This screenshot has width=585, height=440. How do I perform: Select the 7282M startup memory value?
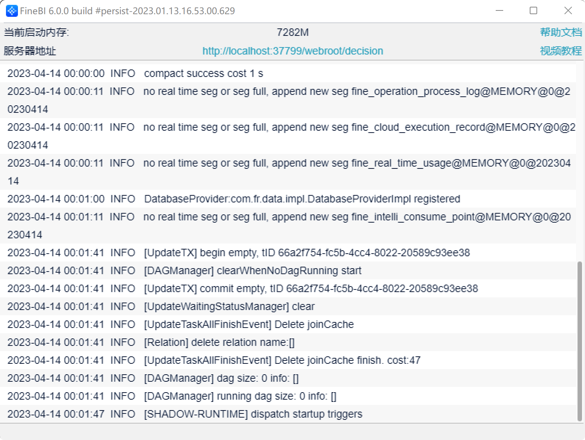pos(292,32)
